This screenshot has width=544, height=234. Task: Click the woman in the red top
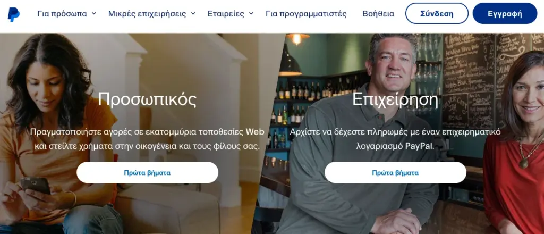pyautogui.click(x=515, y=146)
